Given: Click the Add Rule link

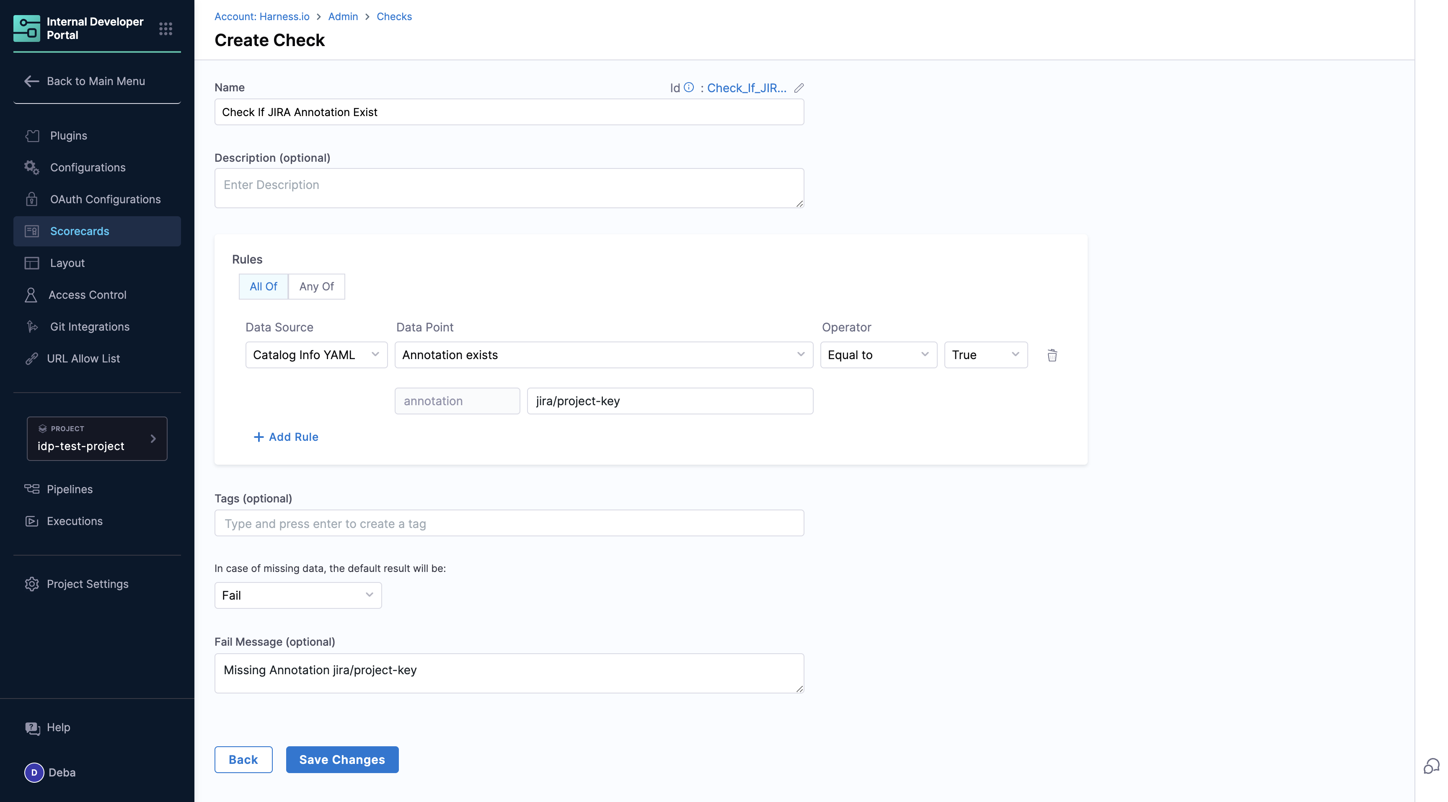Looking at the screenshot, I should point(286,437).
